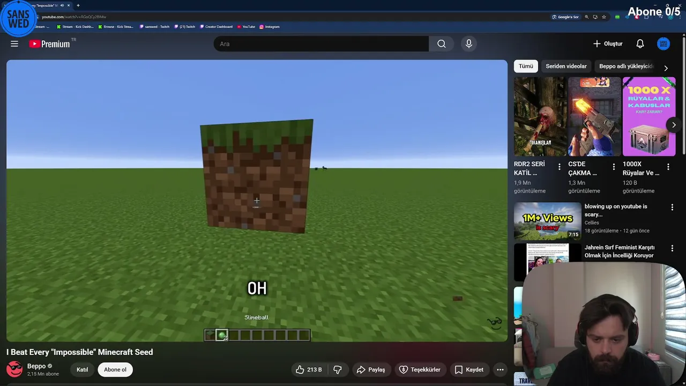Dislike the video with thumbs down
Screen dimensions: 686x386
click(338, 369)
